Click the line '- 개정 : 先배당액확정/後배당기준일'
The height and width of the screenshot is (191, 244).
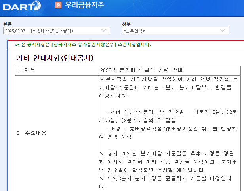[x=168, y=133]
